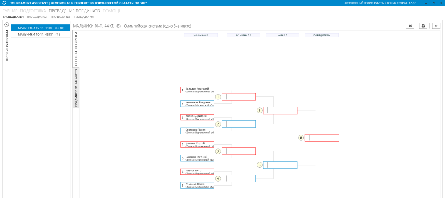The image size is (445, 198).
Task: Open the ПОДГОТОВКА menu
Action: (x=33, y=10)
